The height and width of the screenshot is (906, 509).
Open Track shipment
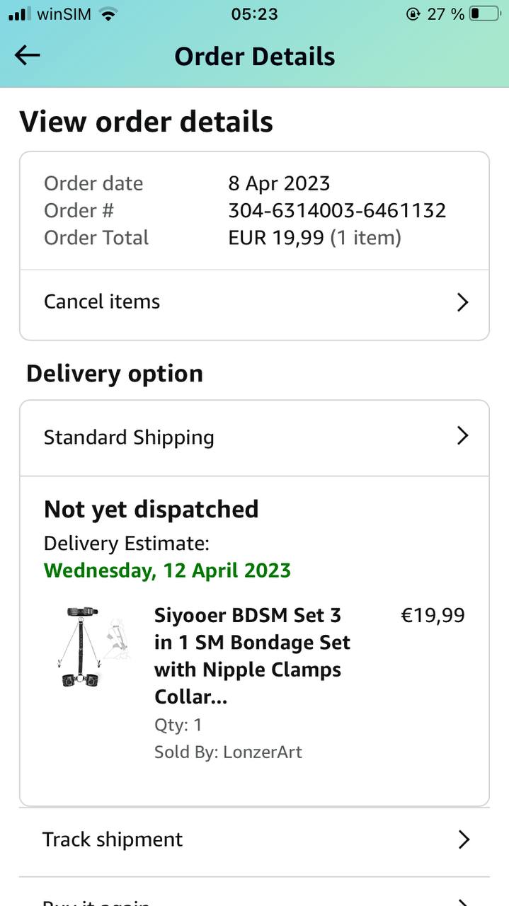(113, 839)
